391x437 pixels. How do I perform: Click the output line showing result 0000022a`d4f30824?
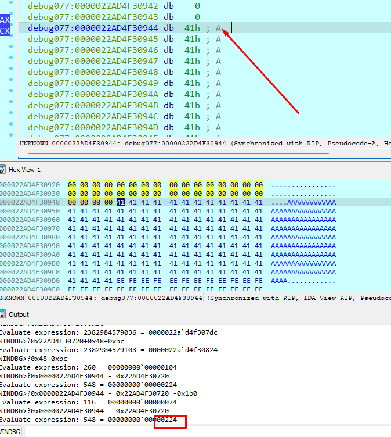[x=108, y=350]
